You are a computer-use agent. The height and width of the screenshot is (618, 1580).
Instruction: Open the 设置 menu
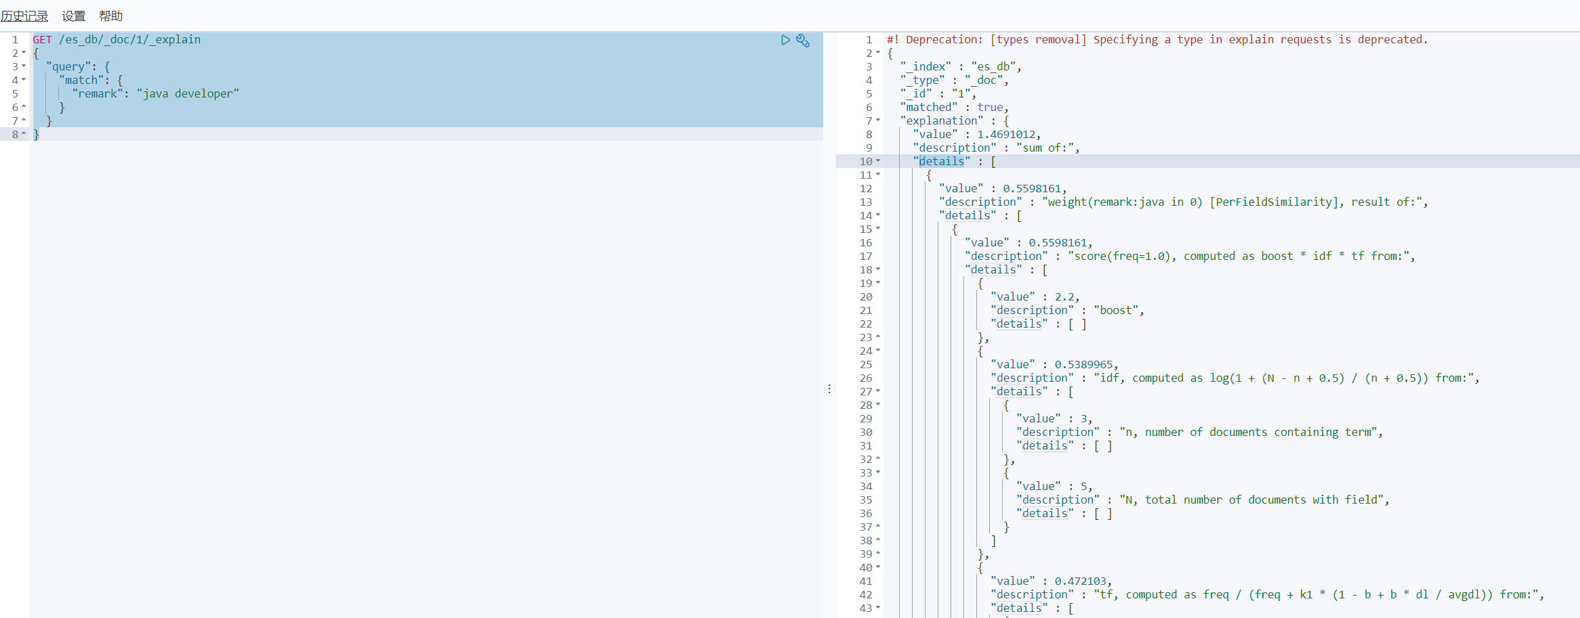tap(74, 16)
